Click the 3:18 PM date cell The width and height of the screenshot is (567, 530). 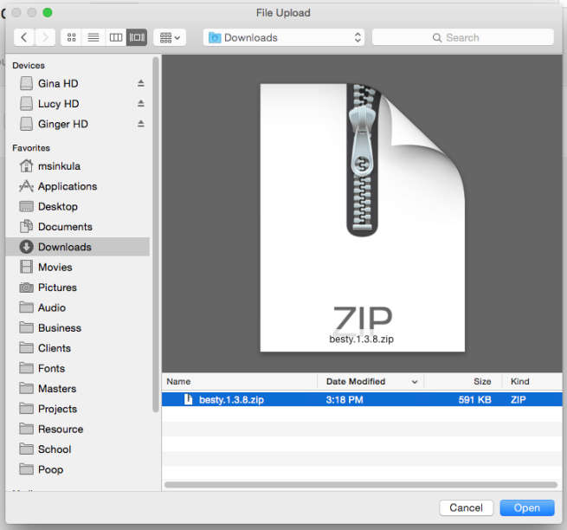[345, 400]
